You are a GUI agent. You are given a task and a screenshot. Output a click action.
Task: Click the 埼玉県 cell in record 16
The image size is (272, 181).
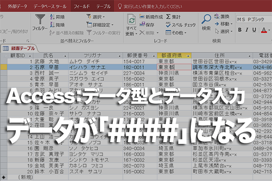tap(175, 148)
